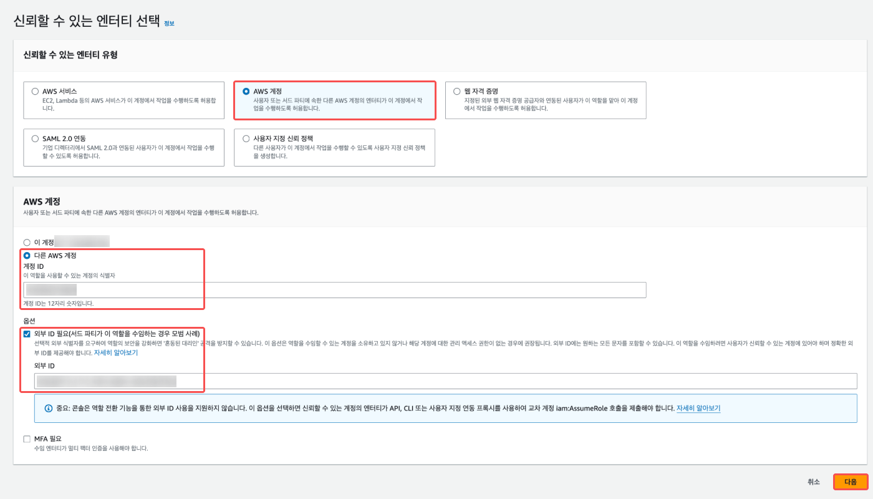873x499 pixels.
Task: Proceed with the 다음 button
Action: (x=851, y=482)
